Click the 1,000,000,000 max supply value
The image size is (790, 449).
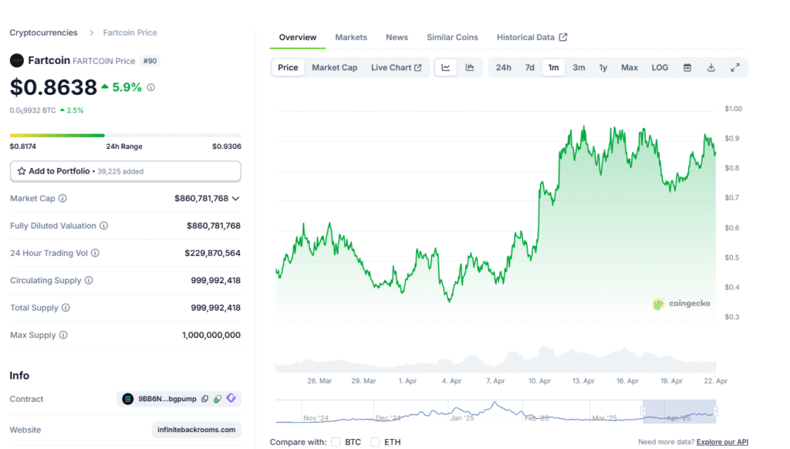tap(211, 335)
